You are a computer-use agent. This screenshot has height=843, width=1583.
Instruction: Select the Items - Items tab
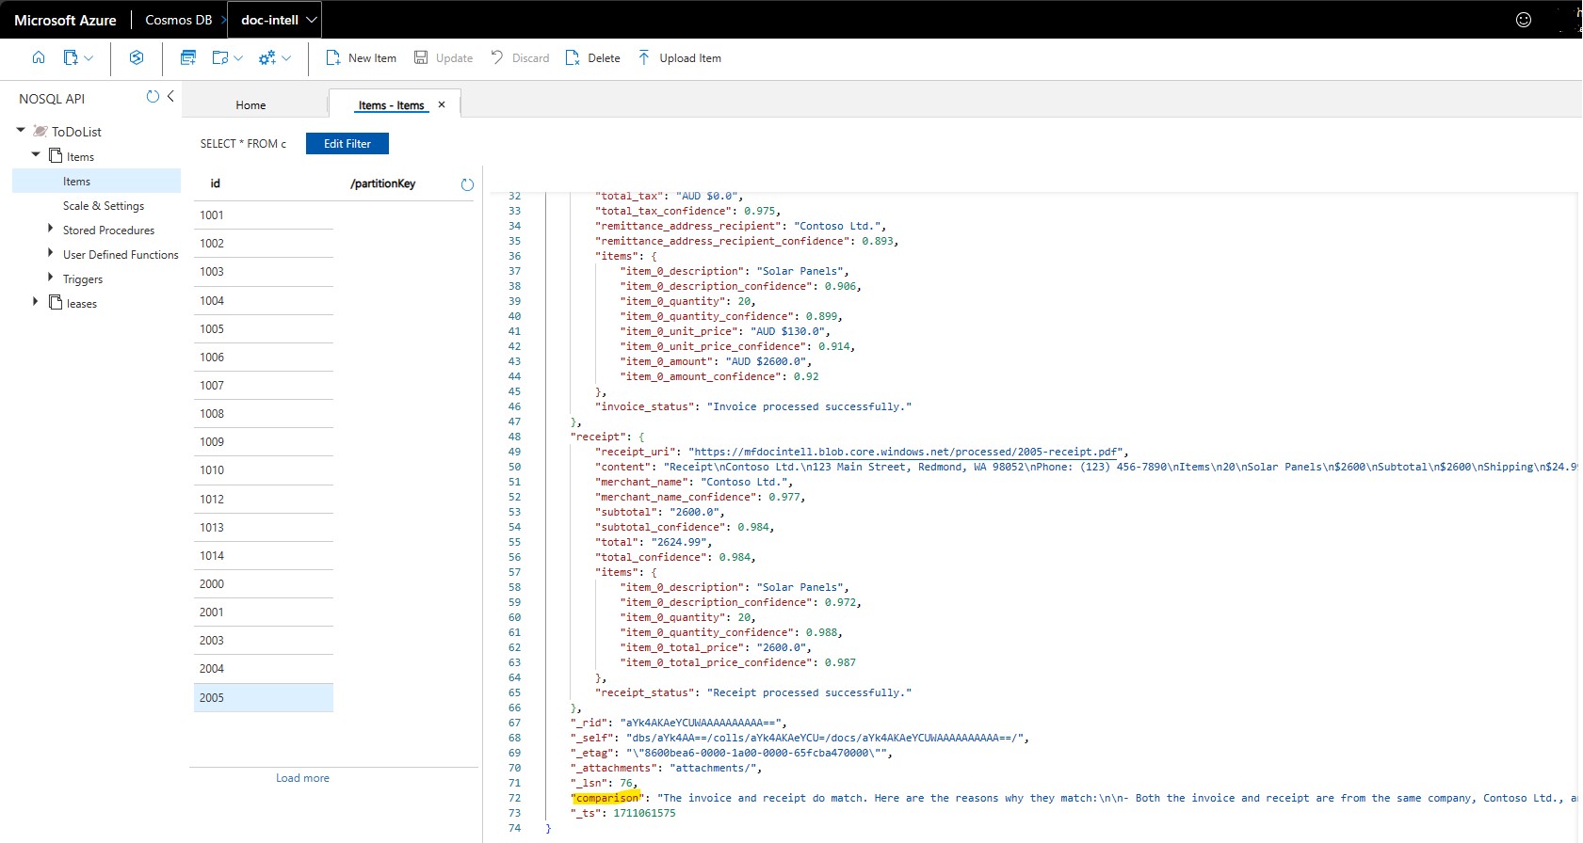coord(391,105)
